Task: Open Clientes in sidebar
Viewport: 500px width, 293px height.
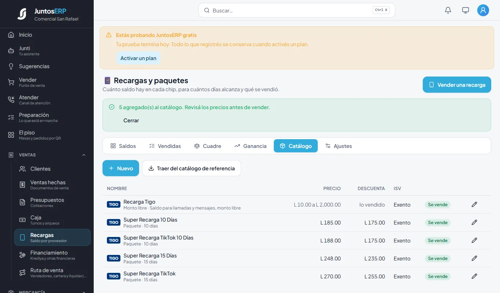Action: (x=52, y=169)
